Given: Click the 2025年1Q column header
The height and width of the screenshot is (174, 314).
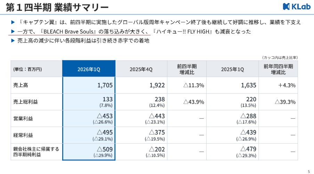Looking at the screenshot, I should click(233, 69).
